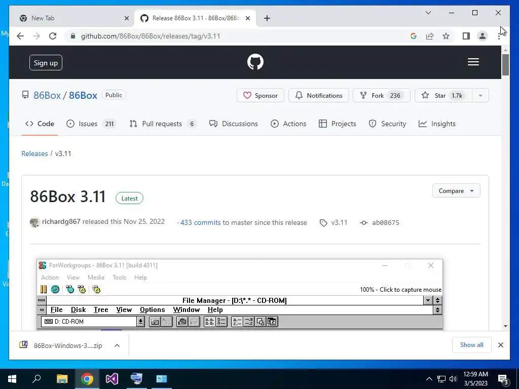Click the v3.11 tag link
Screen dimensions: 519x389
pos(335,223)
